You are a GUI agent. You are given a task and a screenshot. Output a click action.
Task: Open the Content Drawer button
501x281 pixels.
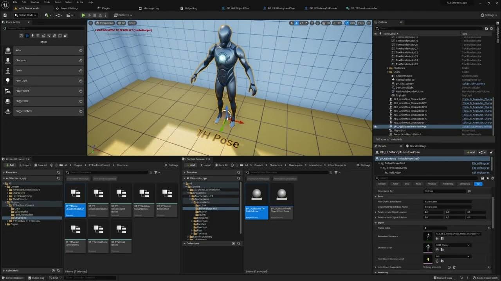[13, 278]
